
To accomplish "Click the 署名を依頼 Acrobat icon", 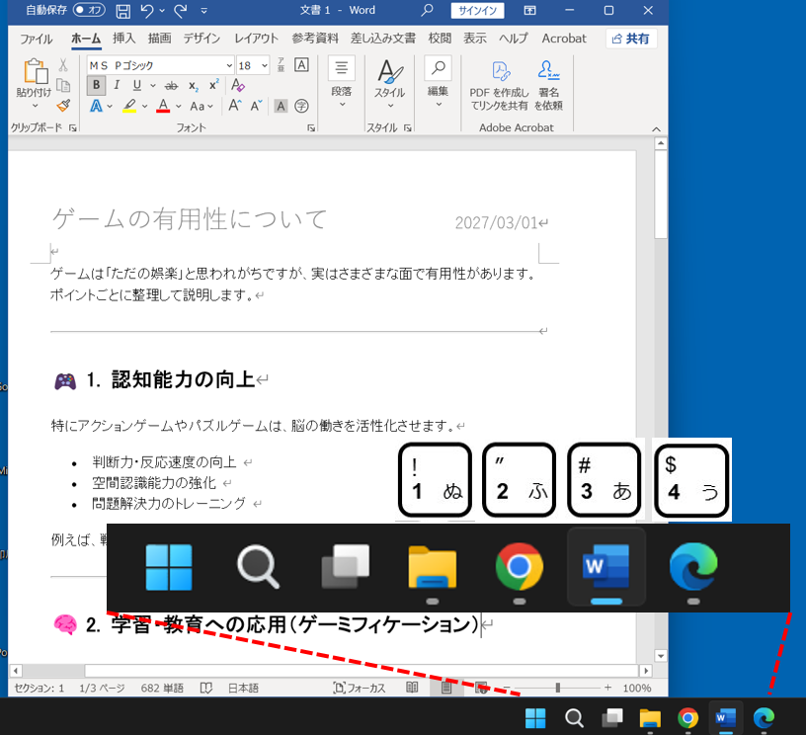I will 548,70.
